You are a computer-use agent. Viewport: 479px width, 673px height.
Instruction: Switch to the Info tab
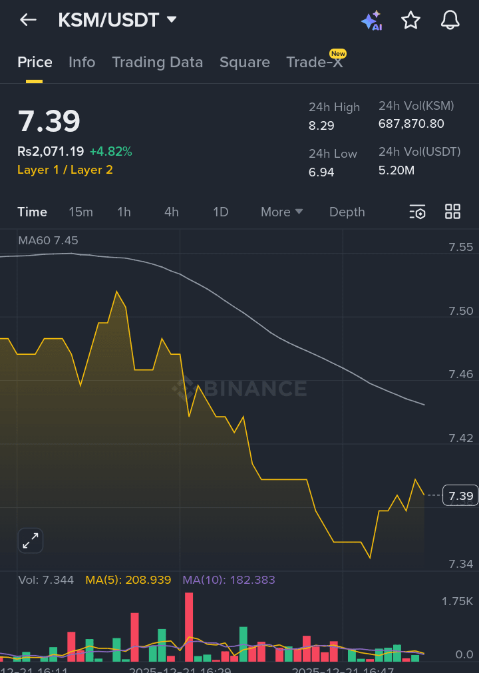pyautogui.click(x=82, y=62)
